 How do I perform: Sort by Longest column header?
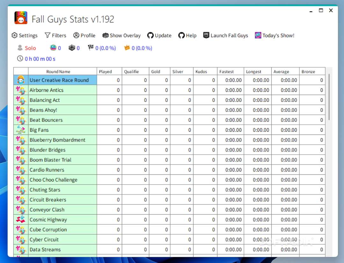tap(258, 71)
